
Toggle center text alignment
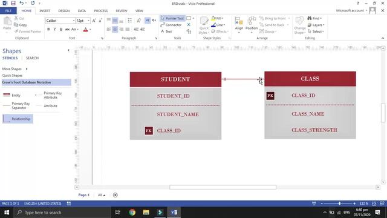point(115,29)
